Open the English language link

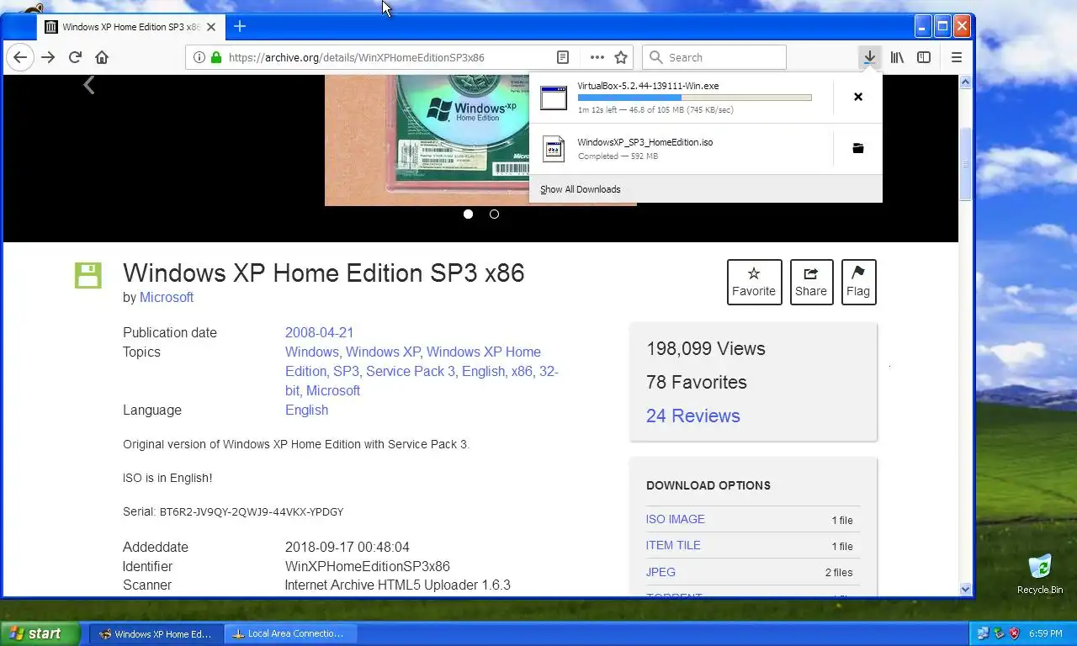coord(306,410)
